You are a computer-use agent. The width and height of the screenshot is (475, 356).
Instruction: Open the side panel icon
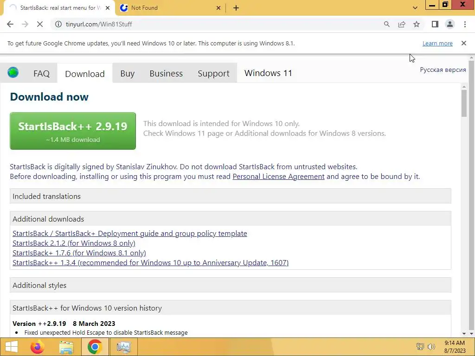[x=435, y=24]
